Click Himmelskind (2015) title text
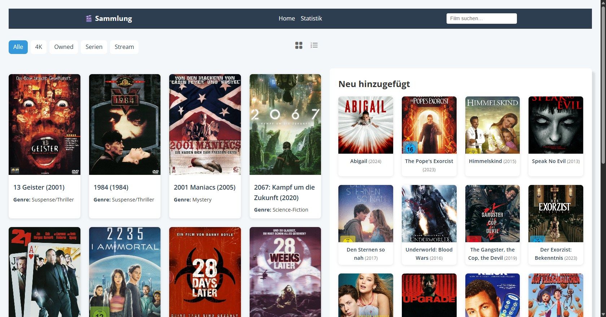 492,161
